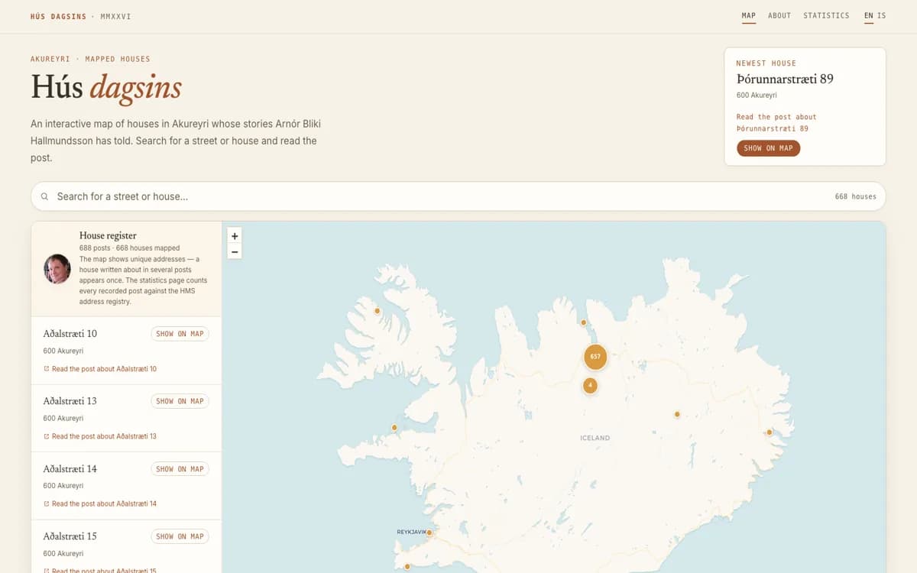Focus the street or house search field
The height and width of the screenshot is (573, 917).
tap(458, 196)
